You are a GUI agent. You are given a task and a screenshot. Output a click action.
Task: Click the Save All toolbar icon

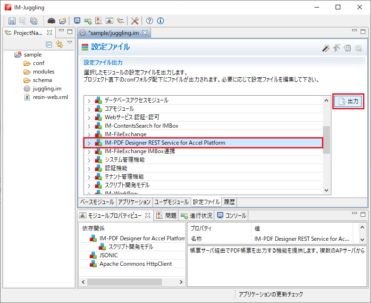34,21
